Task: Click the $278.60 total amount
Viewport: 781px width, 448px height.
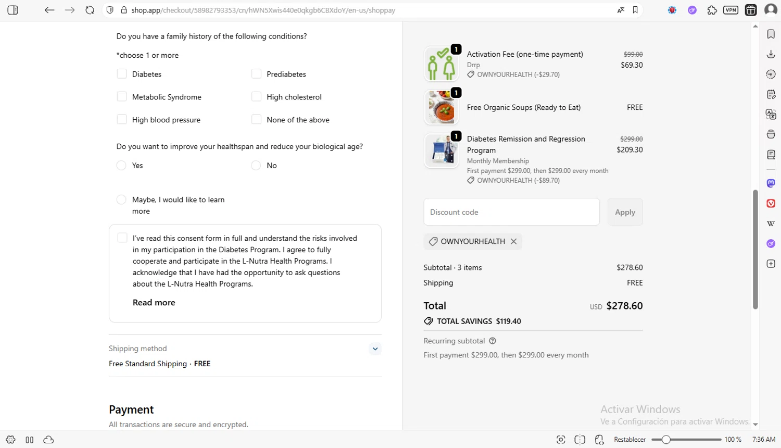Action: click(x=624, y=306)
